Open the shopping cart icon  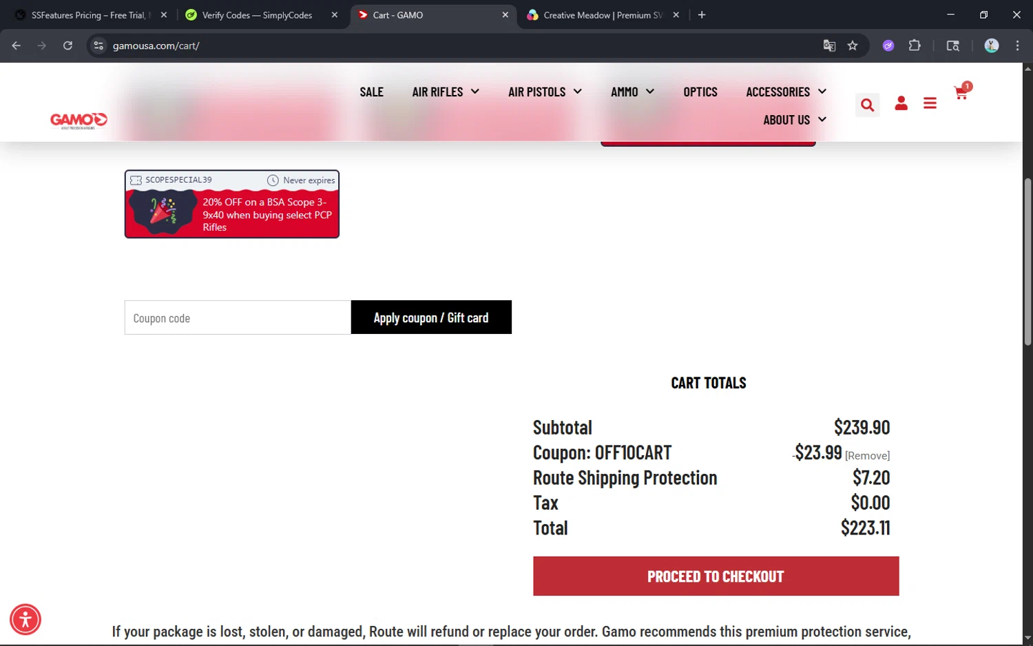click(x=961, y=93)
